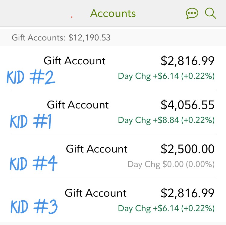The width and height of the screenshot is (226, 225).
Task: Tap the Day Chg +$8.84 text
Action: click(166, 120)
